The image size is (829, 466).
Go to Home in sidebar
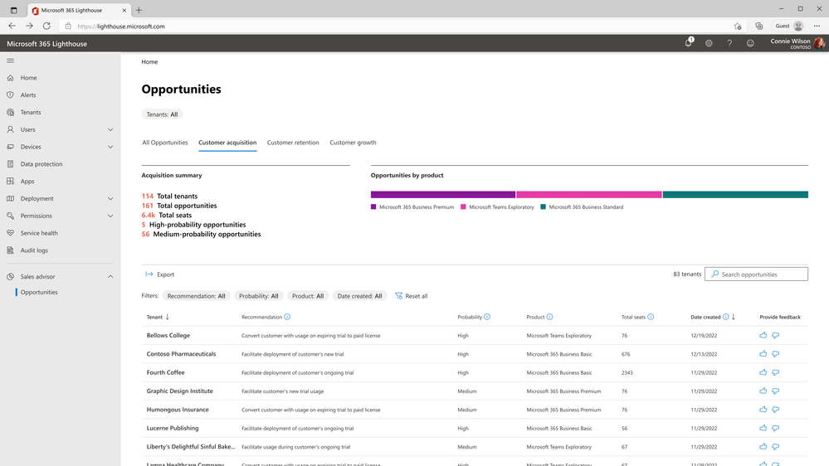tap(28, 78)
